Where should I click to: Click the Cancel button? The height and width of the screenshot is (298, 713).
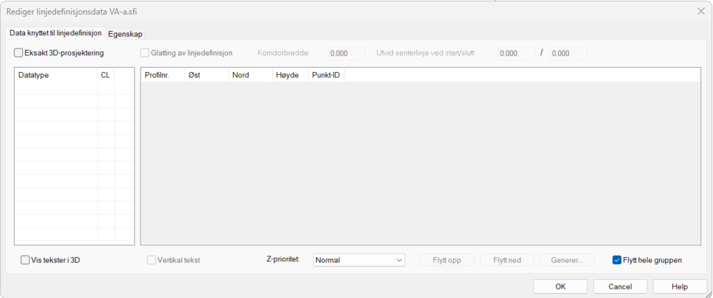click(x=620, y=286)
